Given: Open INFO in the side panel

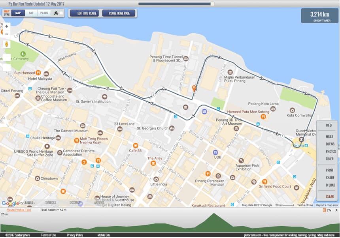Looking at the screenshot, I should [x=329, y=125].
